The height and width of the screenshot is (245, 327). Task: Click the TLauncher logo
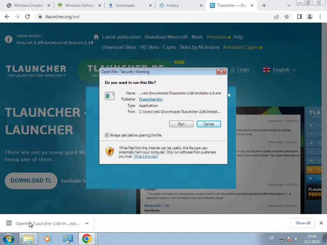pos(36,71)
